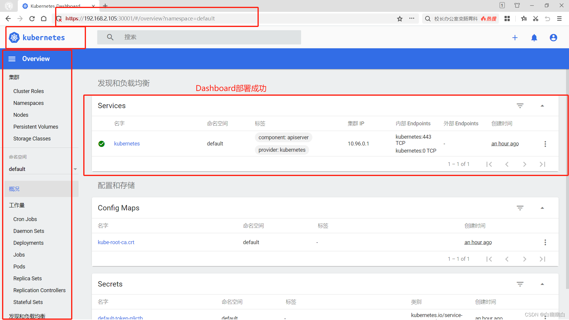Open the notifications bell
The image size is (569, 320).
click(534, 38)
